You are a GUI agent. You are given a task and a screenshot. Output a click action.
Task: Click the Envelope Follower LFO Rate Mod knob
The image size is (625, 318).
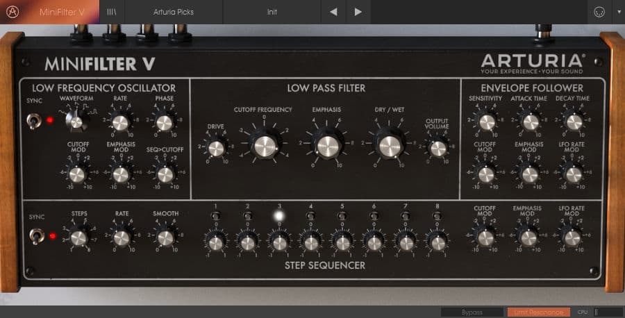tap(574, 174)
